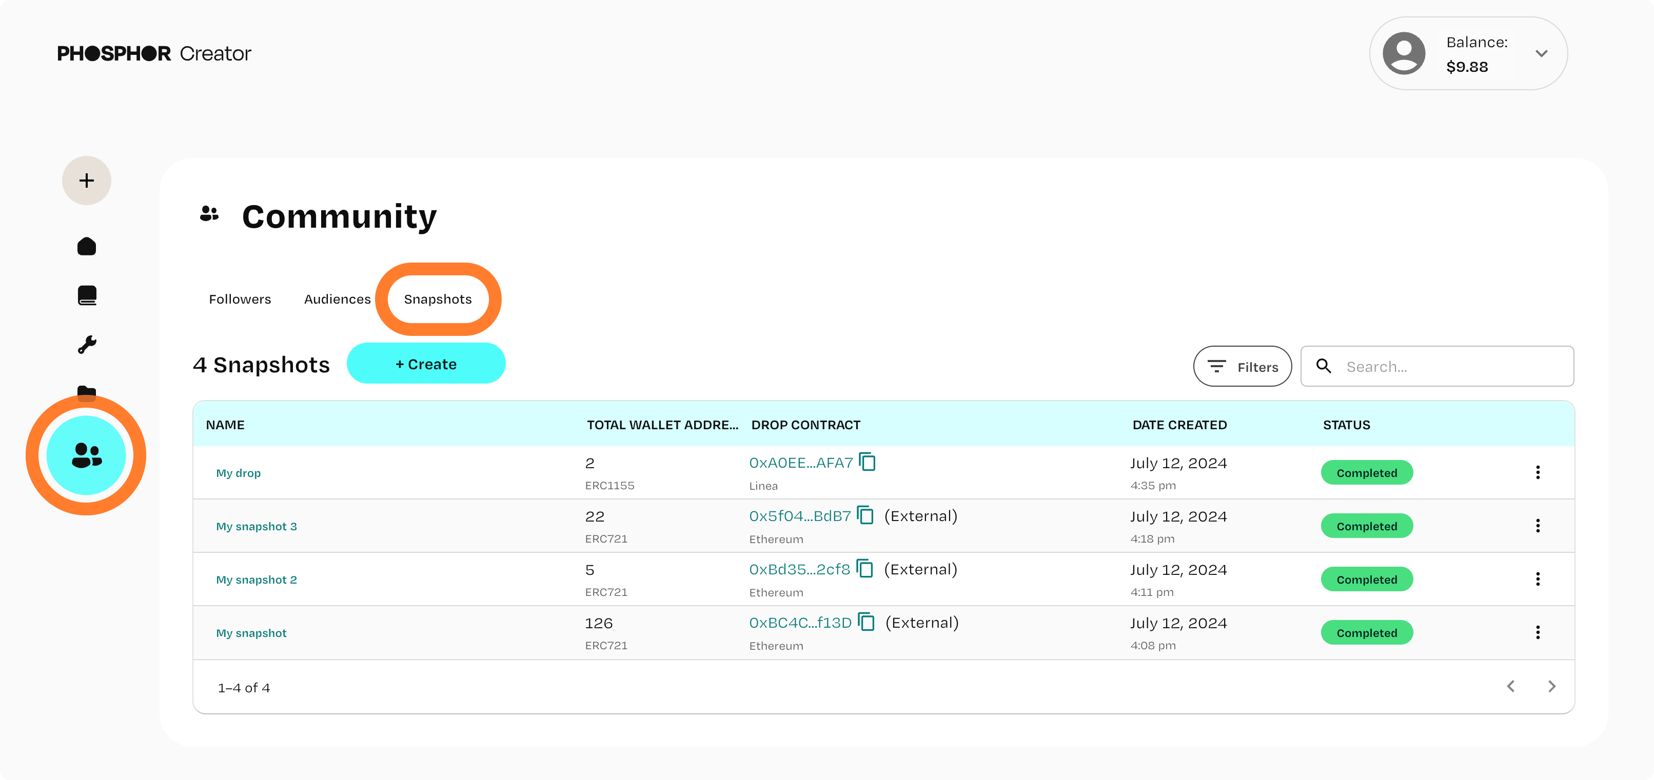Open the three-dot menu for My snapshot

[1538, 632]
